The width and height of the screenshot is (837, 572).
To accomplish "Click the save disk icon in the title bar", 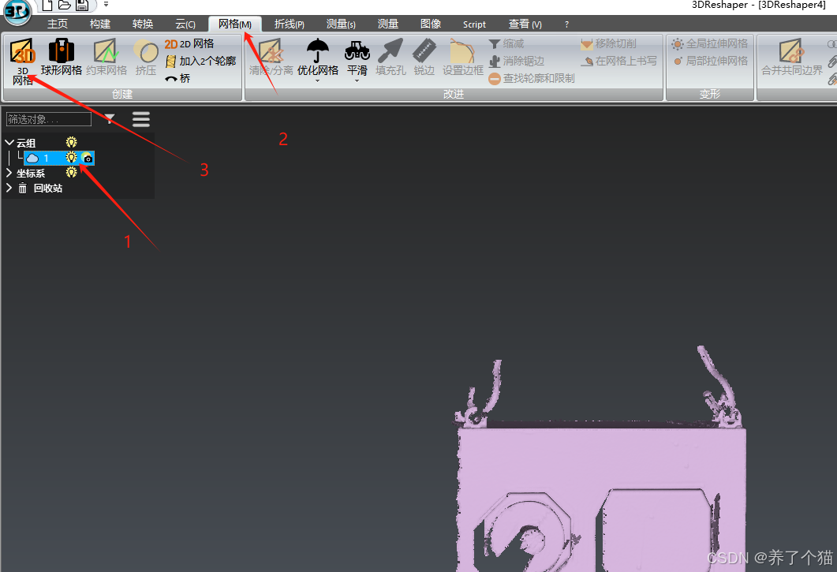I will [x=82, y=6].
